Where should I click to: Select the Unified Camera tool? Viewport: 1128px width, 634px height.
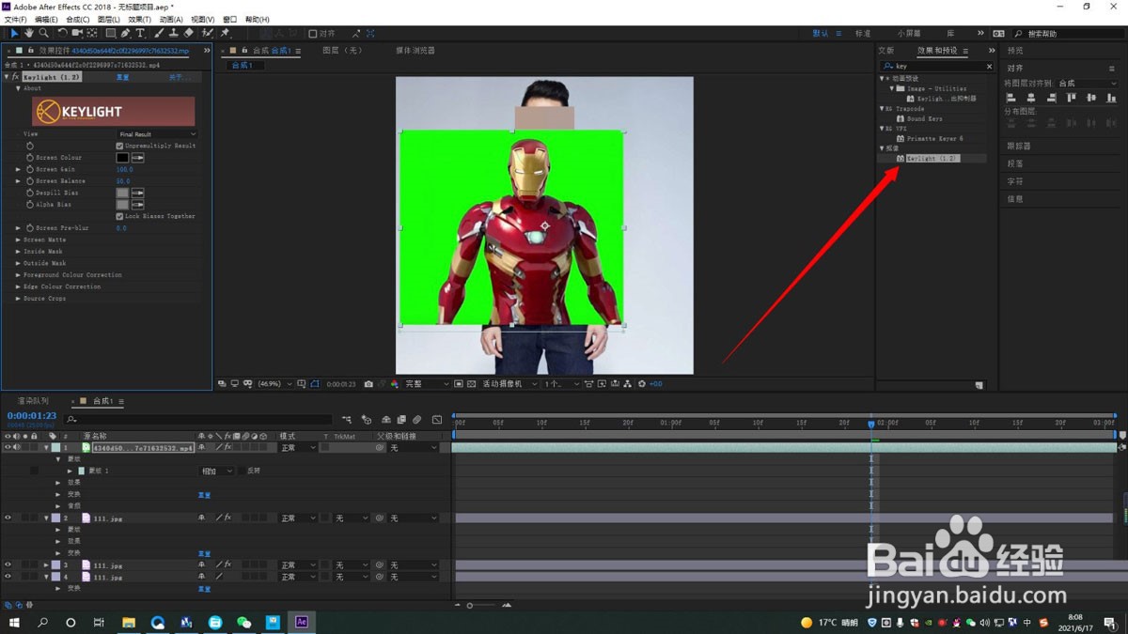[x=77, y=33]
